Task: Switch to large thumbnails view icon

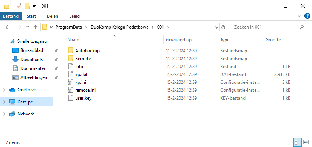Action: pos(306,142)
